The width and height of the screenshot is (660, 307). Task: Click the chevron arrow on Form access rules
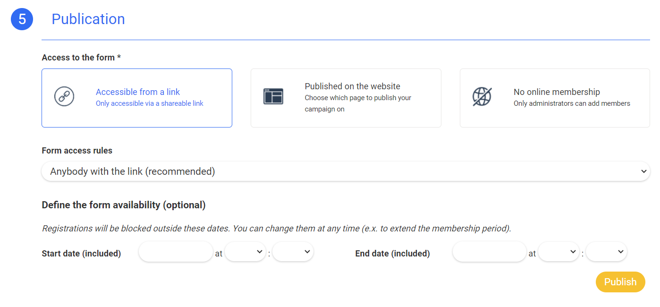(x=643, y=171)
